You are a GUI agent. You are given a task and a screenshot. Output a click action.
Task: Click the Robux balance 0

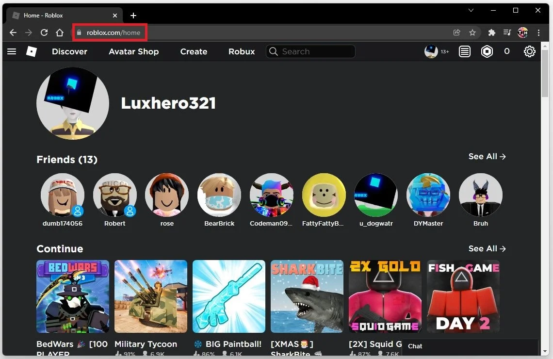pos(507,51)
